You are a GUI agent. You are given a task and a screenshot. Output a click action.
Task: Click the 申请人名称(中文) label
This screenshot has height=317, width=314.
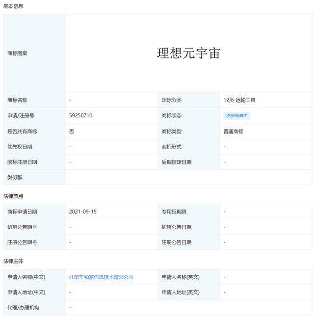pyautogui.click(x=26, y=277)
